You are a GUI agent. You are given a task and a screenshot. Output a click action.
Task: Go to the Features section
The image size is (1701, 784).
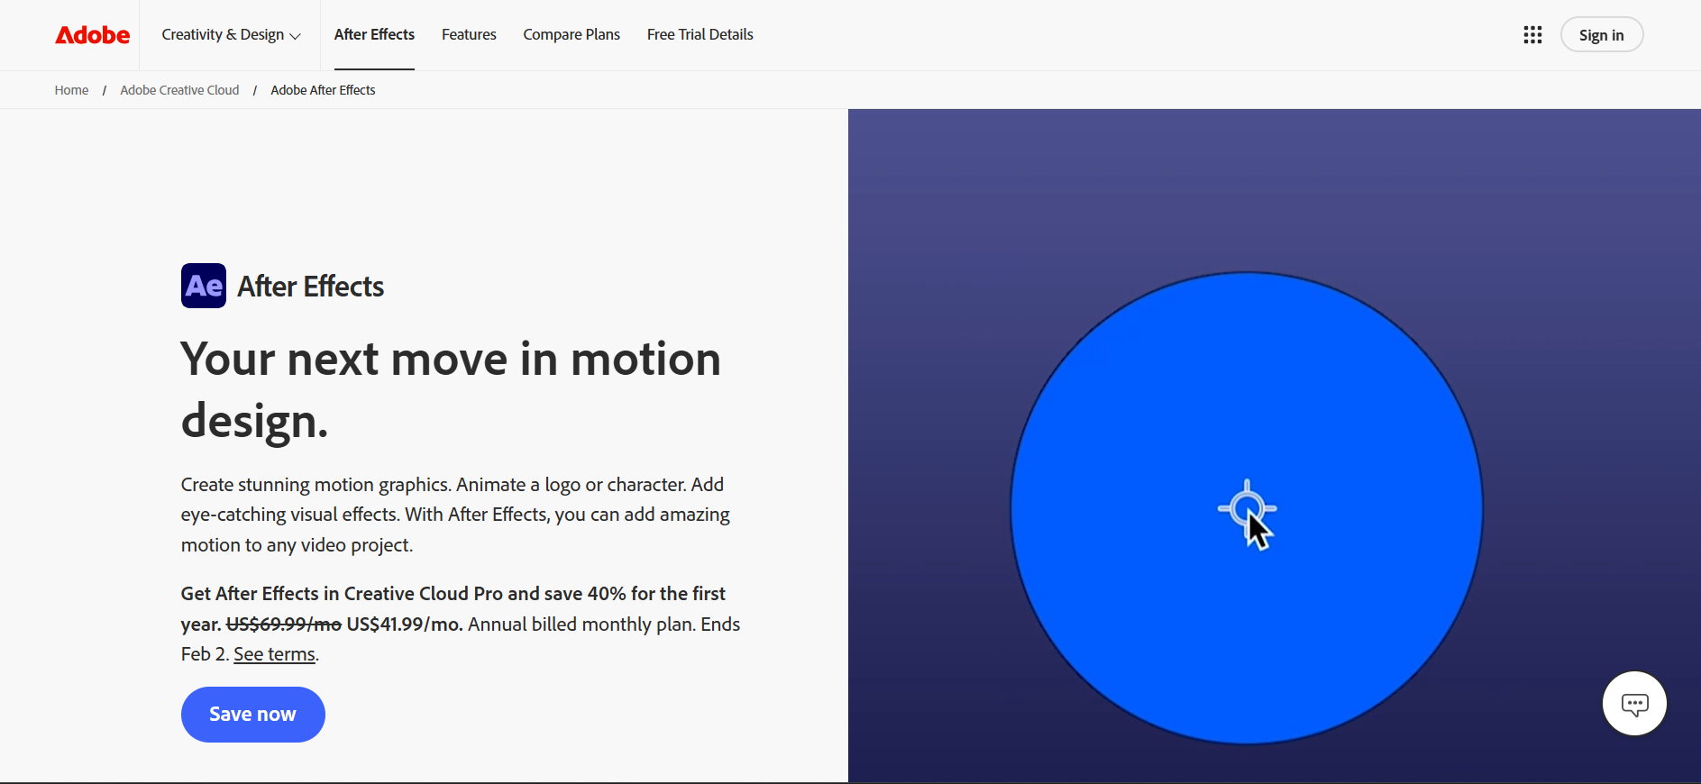pos(469,35)
